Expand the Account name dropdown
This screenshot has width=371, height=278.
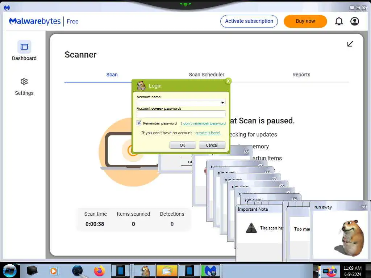pos(222,102)
